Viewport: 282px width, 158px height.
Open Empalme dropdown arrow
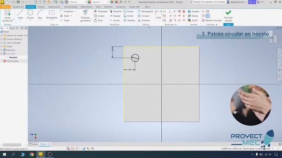tap(75, 11)
